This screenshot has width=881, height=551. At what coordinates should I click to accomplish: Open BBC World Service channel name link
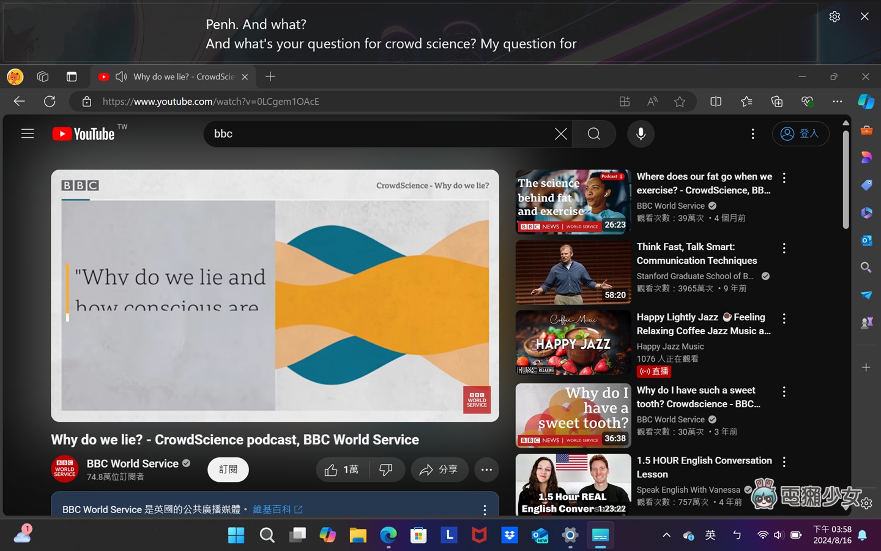pyautogui.click(x=133, y=463)
